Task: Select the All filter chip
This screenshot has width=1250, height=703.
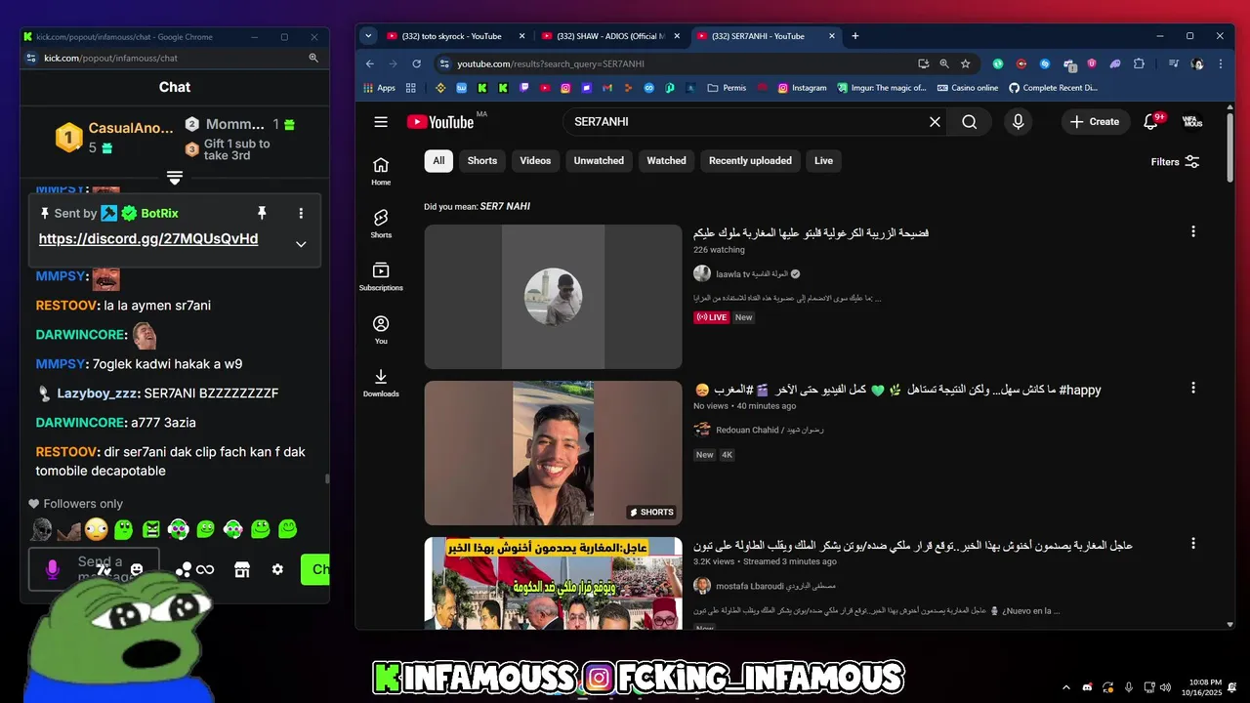Action: tap(438, 161)
